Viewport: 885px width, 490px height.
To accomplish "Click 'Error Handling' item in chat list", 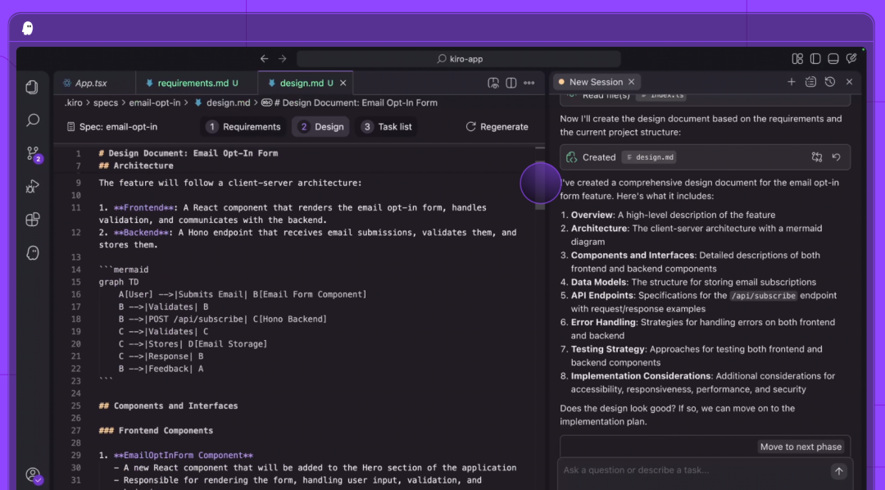I will 603,322.
